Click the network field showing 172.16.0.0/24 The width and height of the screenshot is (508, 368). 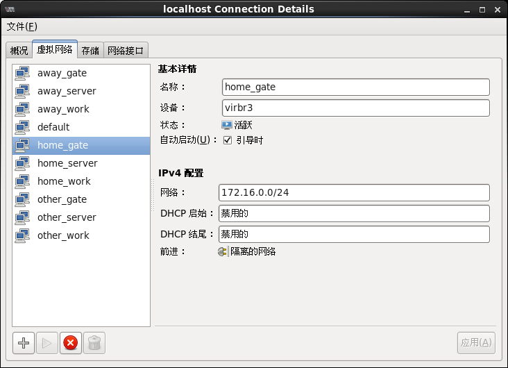coord(354,192)
